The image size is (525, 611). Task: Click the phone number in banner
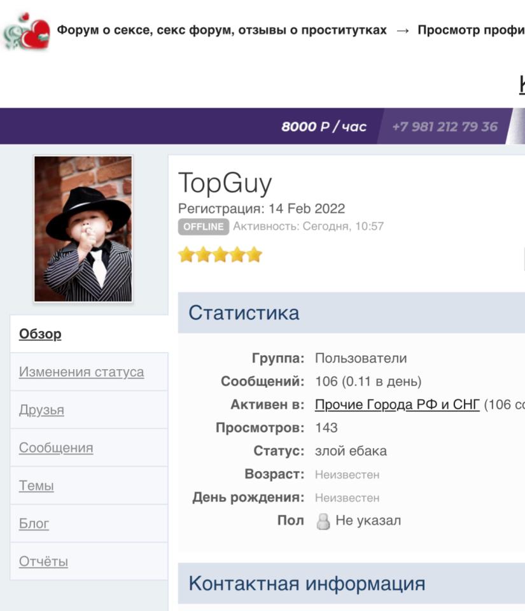[x=445, y=126]
